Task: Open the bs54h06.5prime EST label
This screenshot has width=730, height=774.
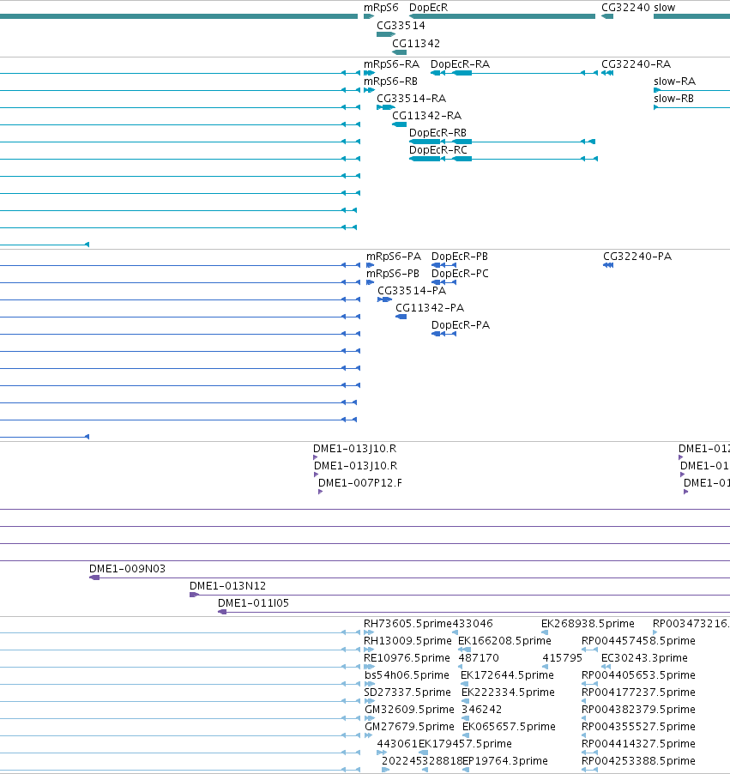Action: click(x=407, y=674)
